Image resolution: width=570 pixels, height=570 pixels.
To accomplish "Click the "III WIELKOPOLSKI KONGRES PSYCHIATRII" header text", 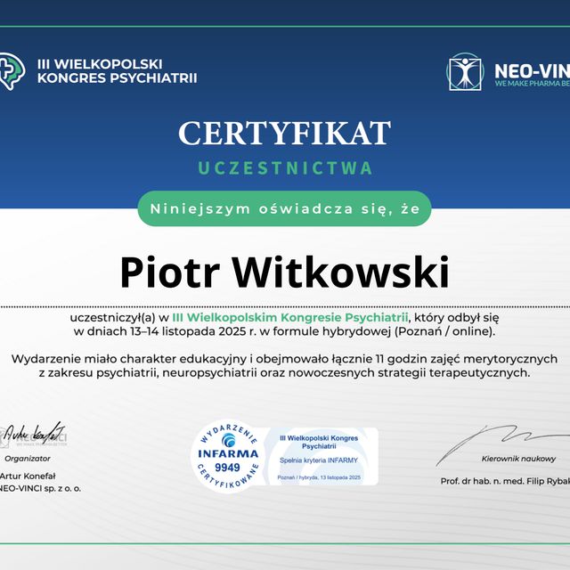I will 117,71.
